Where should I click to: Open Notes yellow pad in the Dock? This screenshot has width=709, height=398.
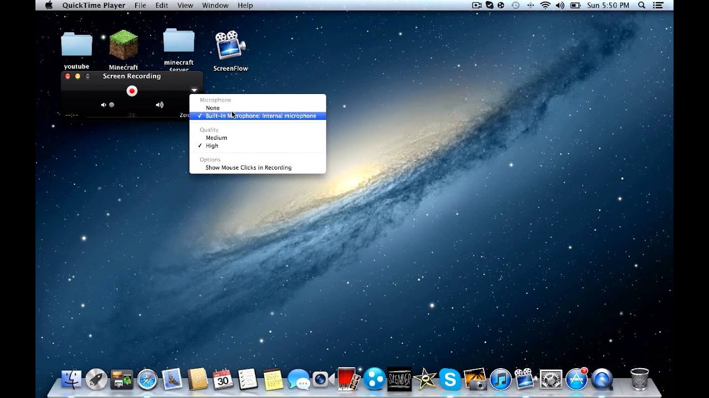pyautogui.click(x=273, y=379)
